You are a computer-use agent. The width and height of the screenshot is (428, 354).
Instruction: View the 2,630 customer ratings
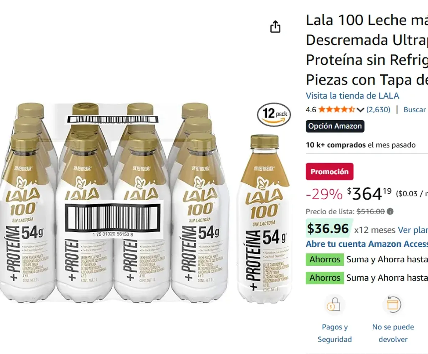(x=379, y=110)
